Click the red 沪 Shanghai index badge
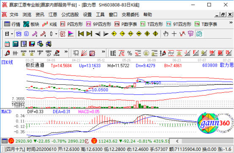The width and height of the screenshot is (234, 153). (x=11, y=141)
